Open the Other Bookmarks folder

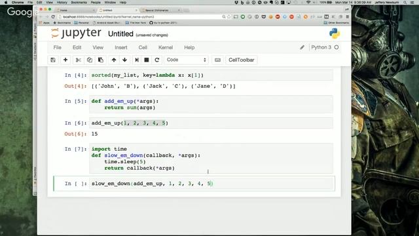click(x=336, y=23)
